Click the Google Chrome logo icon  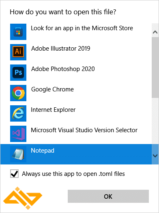(x=18, y=93)
